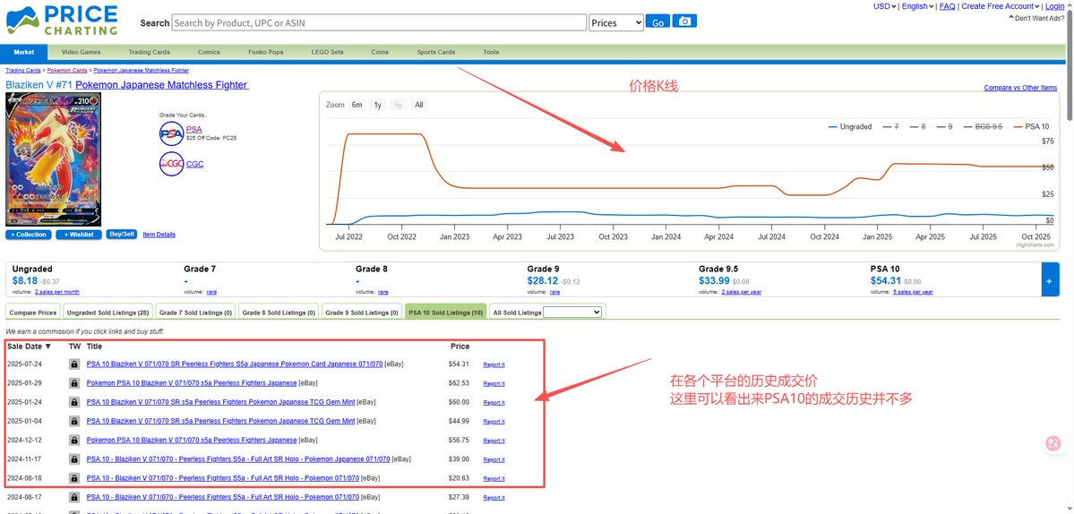Click the Don't Want Ads link
Viewport: 1074px width, 514px height.
(x=1039, y=19)
